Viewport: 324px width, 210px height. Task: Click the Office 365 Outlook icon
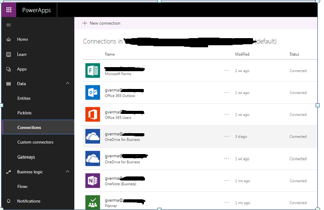point(92,93)
